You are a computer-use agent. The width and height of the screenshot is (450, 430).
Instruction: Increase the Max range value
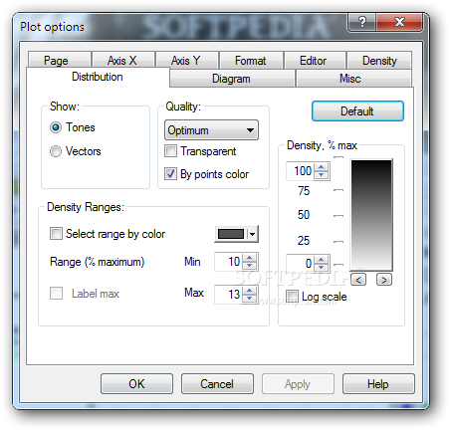tap(250, 290)
